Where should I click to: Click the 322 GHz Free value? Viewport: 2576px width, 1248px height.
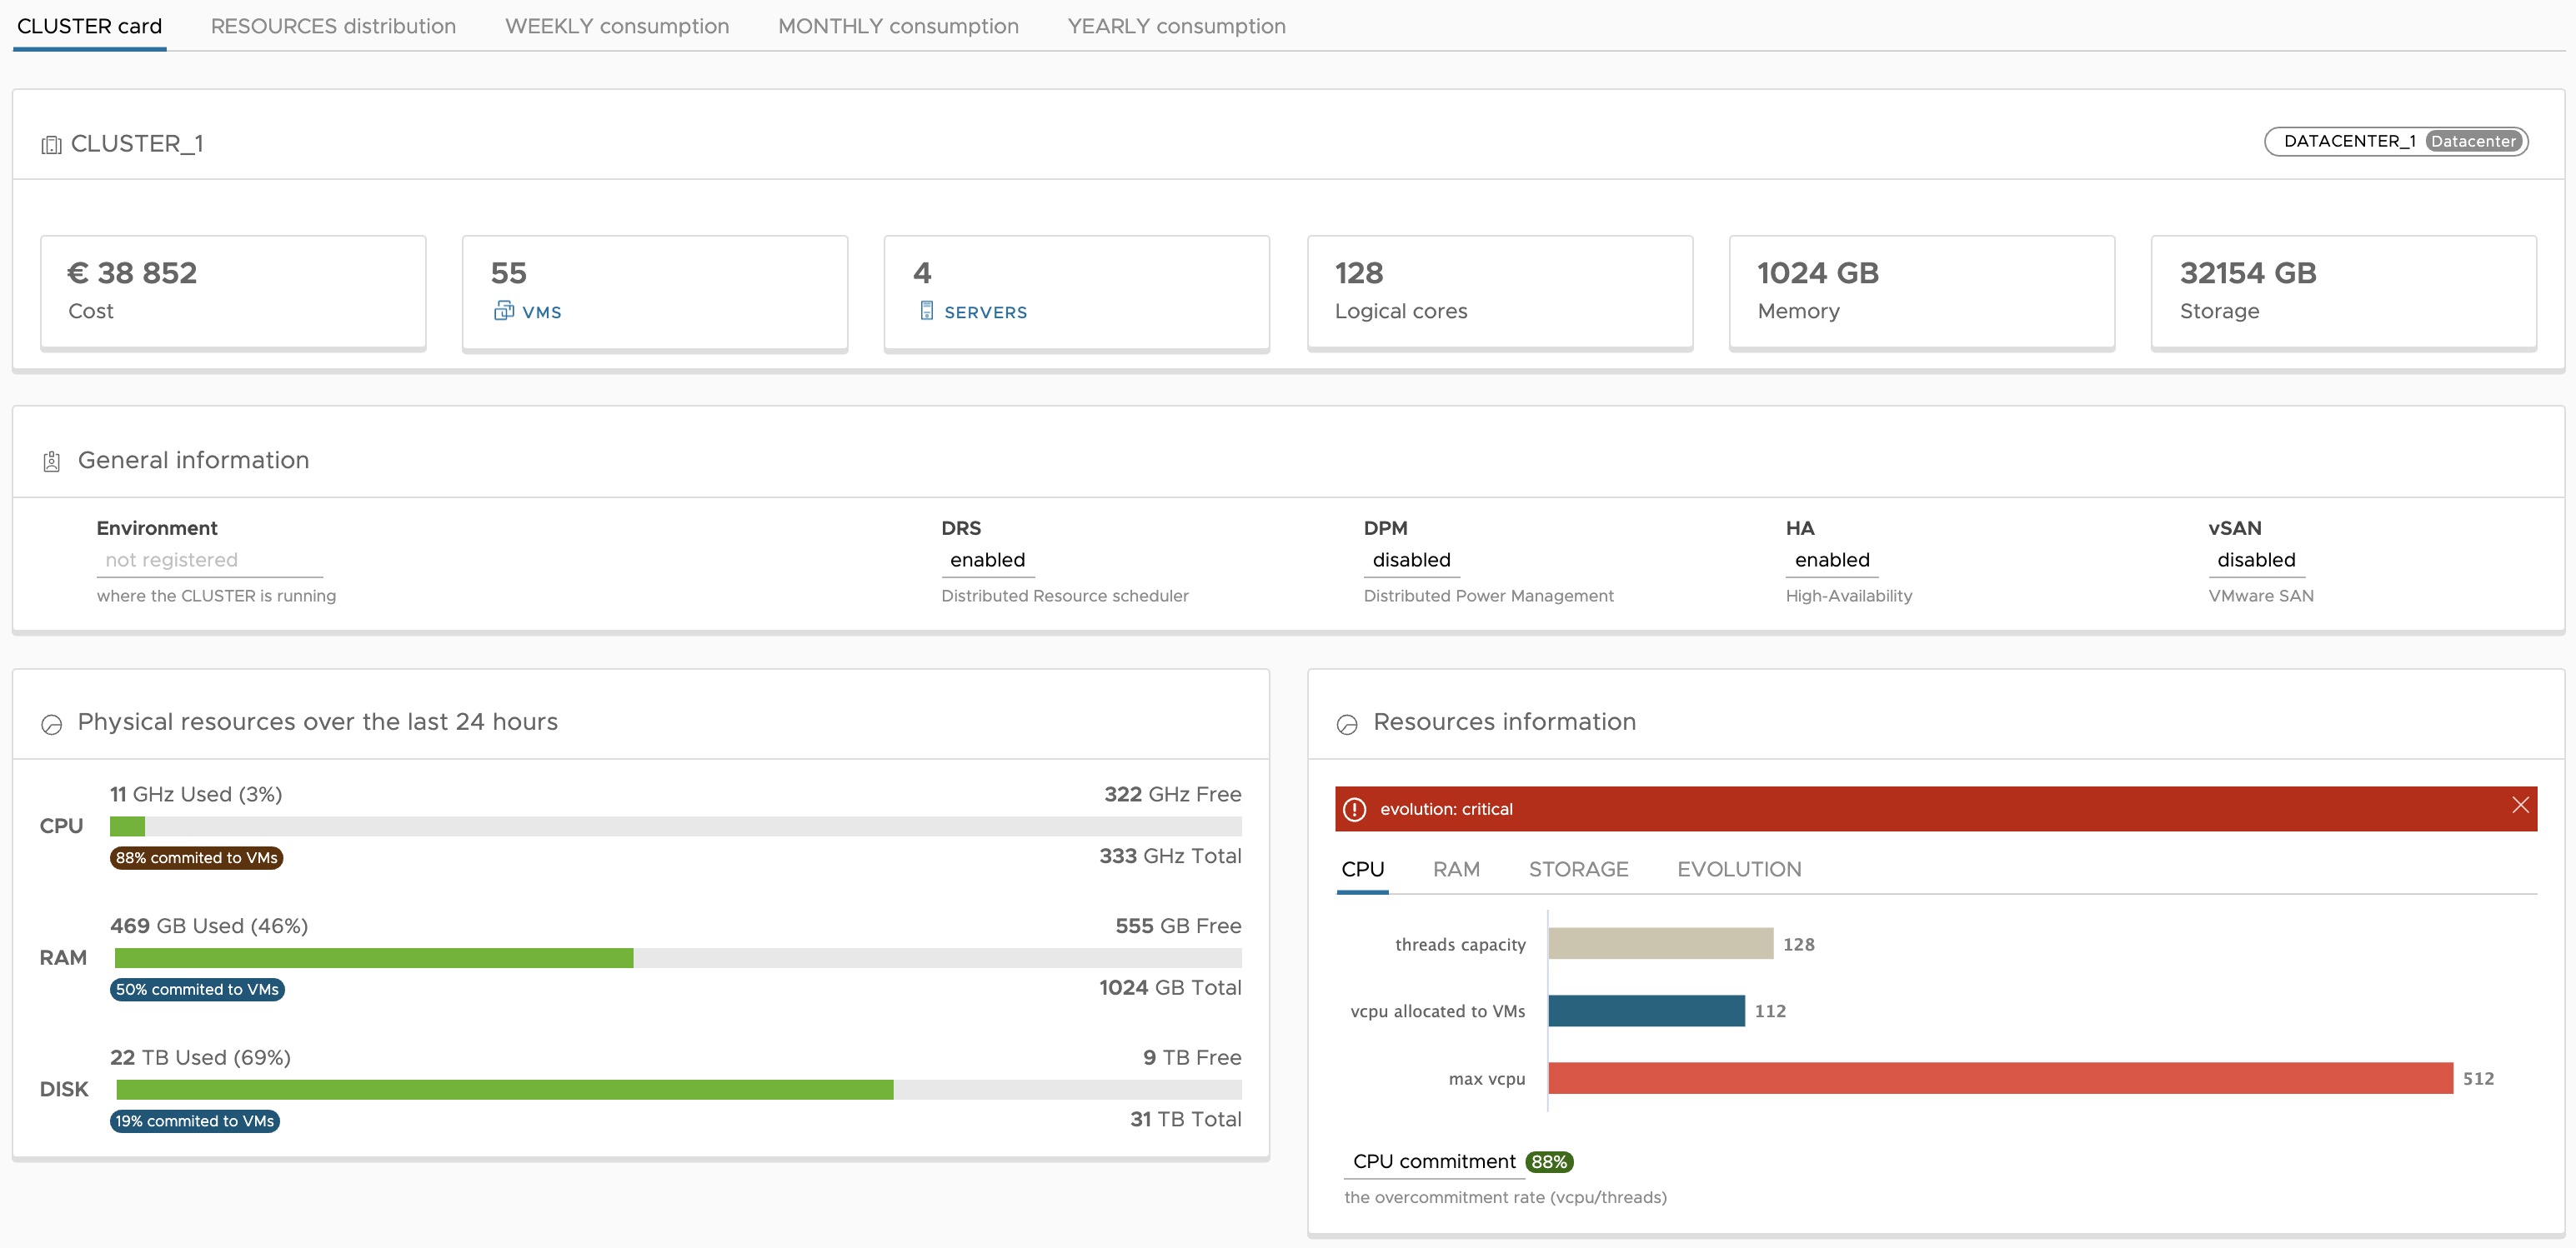[x=1172, y=794]
